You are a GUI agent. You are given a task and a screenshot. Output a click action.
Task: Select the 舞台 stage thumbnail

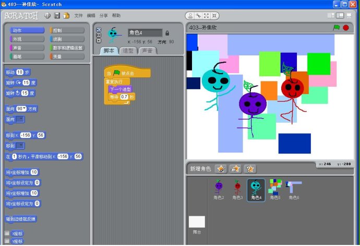197,224
